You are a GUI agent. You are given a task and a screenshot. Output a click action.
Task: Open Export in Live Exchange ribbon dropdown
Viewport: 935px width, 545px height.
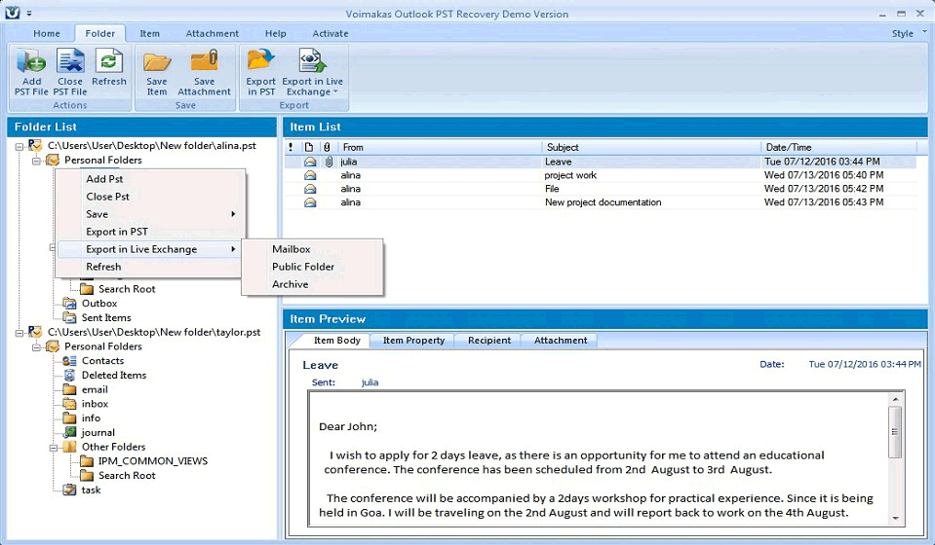coord(312,73)
